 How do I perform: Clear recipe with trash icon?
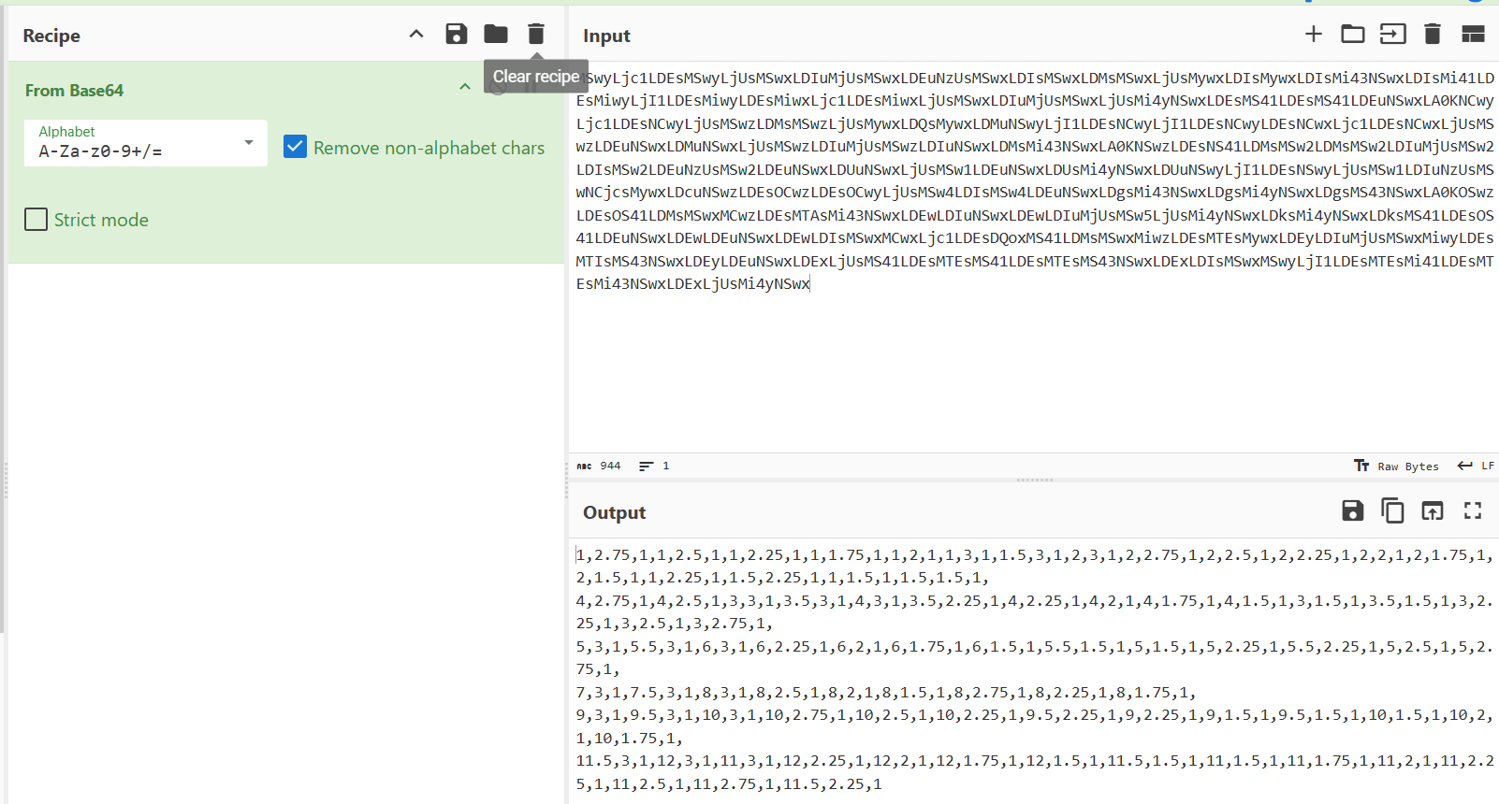(535, 35)
